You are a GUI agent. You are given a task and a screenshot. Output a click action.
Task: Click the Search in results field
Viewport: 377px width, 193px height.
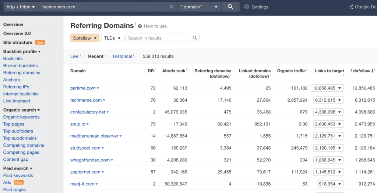tap(158, 38)
